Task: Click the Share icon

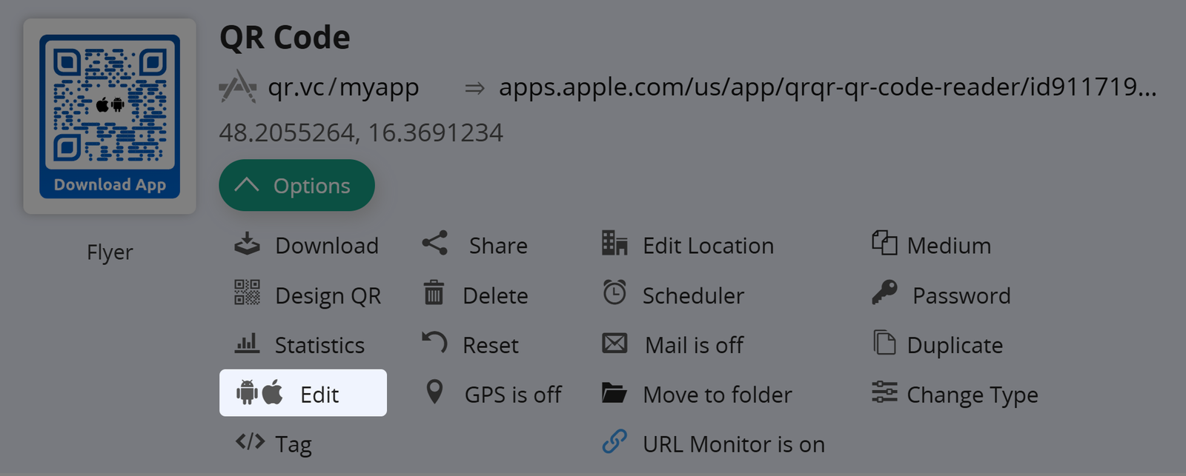Action: pyautogui.click(x=435, y=244)
